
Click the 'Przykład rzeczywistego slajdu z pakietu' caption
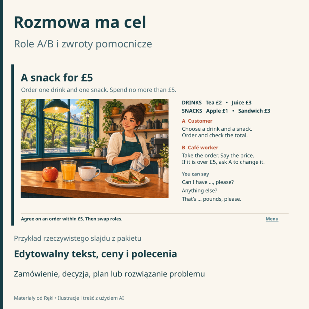tap(78, 239)
